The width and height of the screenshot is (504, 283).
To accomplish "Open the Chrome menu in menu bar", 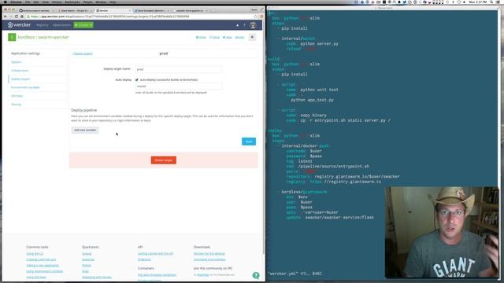I will tap(16, 2).
